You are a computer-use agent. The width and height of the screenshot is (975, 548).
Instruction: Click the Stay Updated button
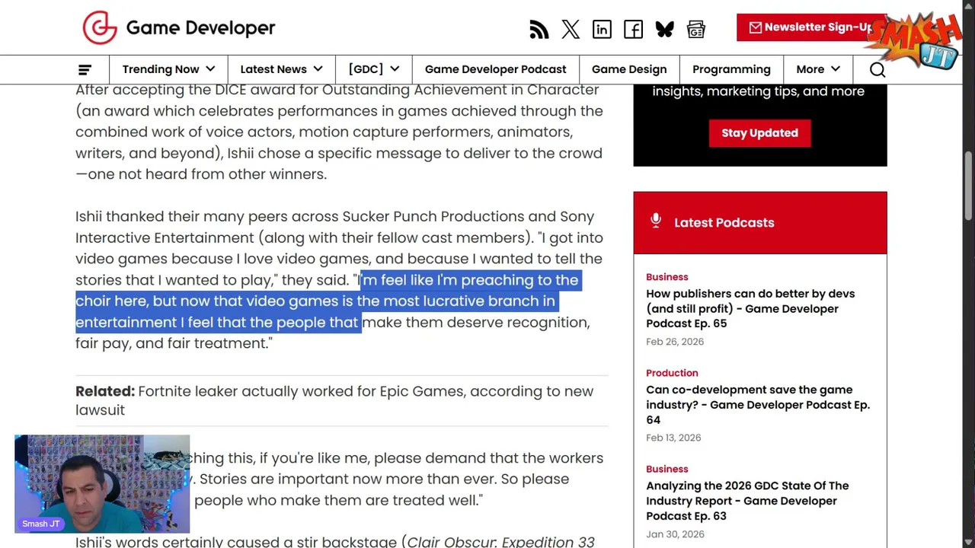[759, 132]
